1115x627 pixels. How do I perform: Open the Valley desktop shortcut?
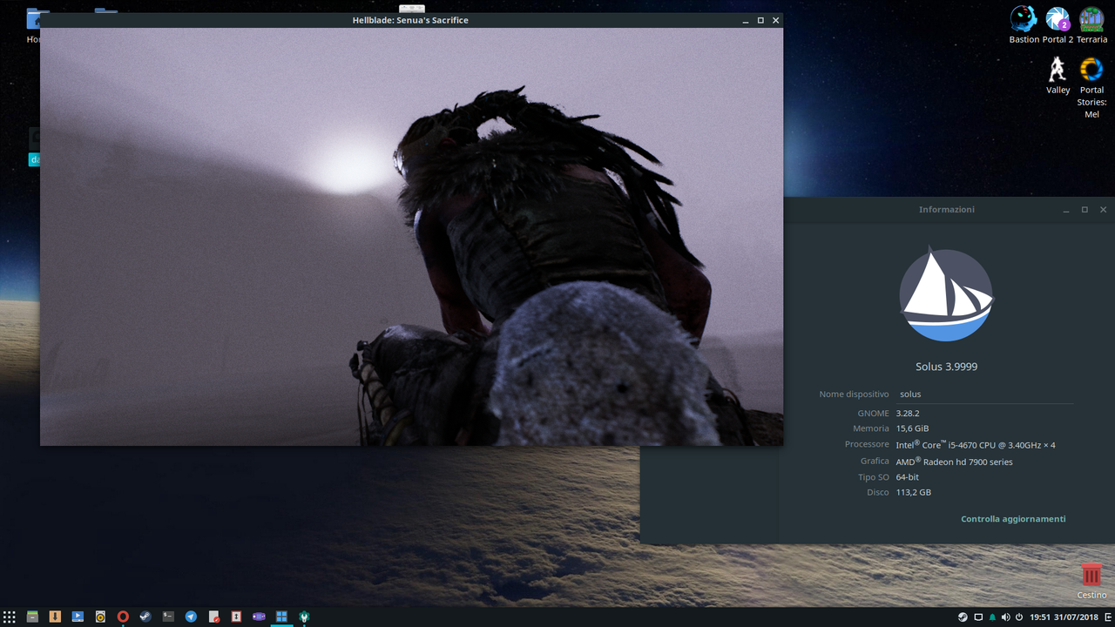tap(1058, 75)
